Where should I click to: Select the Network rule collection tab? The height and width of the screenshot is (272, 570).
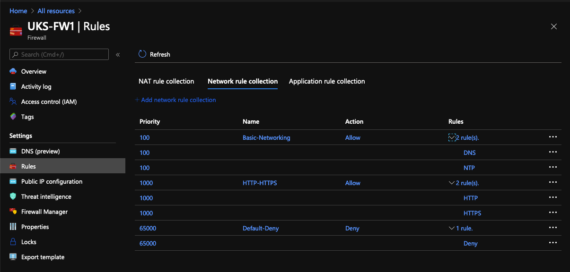tap(243, 81)
